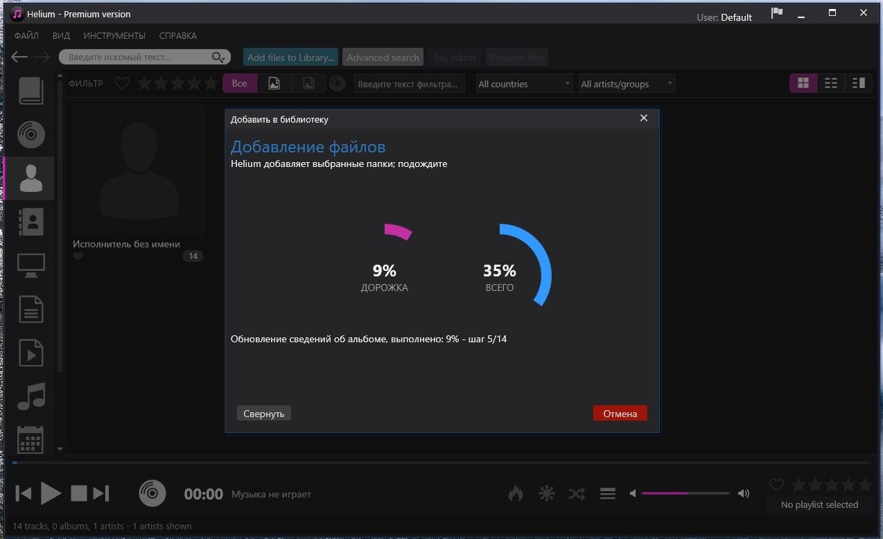Click the asterisk icon in player bar

[547, 493]
